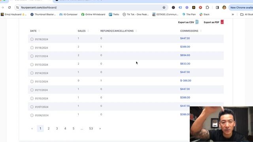The height and width of the screenshot is (142, 253).
Task: Open Thumbnail Blaster bookmark
Action: coord(43,15)
